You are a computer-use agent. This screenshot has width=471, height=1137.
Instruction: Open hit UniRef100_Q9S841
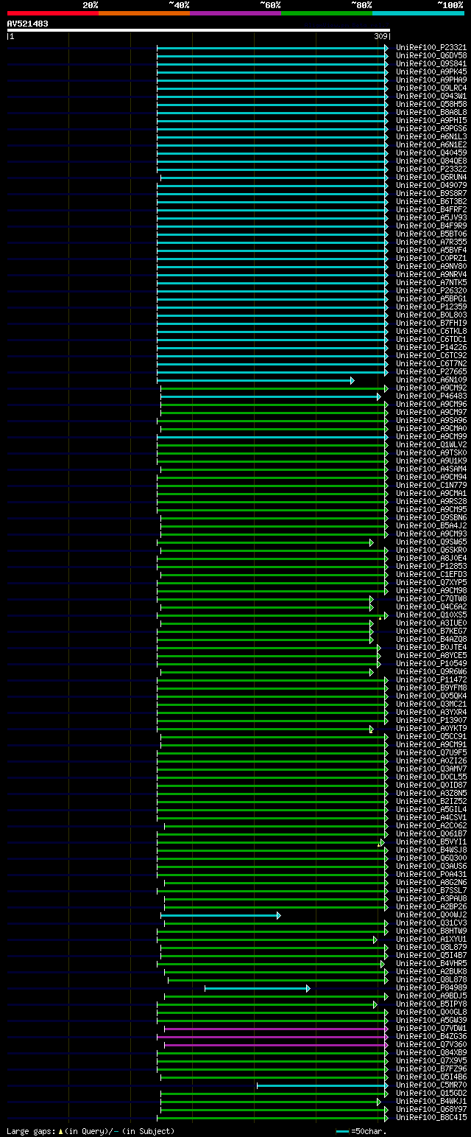431,63
